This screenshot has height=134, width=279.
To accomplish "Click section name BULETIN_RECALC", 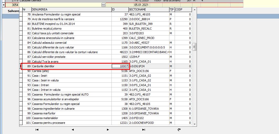I will (149, 29).
